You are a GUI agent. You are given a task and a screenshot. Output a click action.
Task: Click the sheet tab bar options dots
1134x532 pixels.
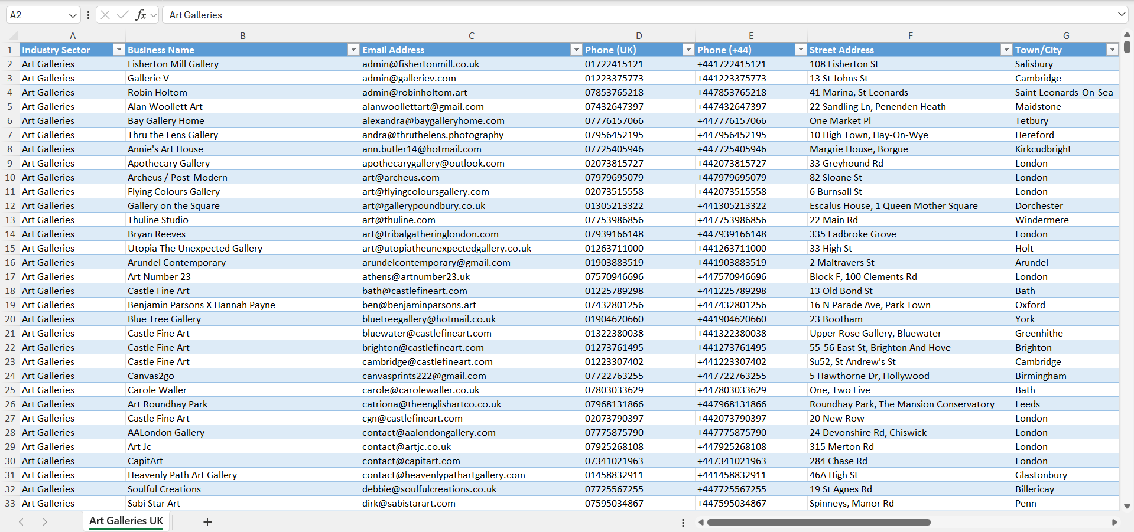point(683,523)
